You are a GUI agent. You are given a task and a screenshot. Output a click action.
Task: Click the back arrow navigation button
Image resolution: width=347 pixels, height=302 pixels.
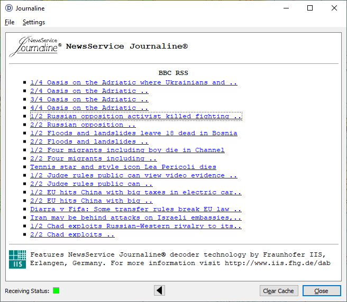coord(159,290)
